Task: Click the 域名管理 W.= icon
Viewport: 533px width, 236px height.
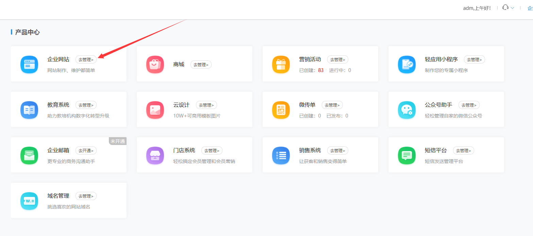Action: [x=29, y=201]
